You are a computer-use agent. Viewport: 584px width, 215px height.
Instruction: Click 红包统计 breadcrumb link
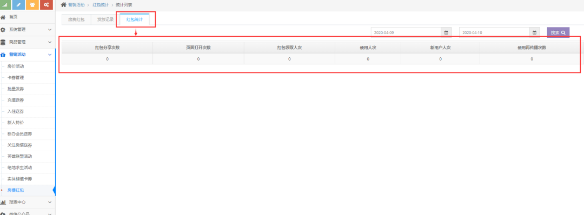[x=101, y=5]
